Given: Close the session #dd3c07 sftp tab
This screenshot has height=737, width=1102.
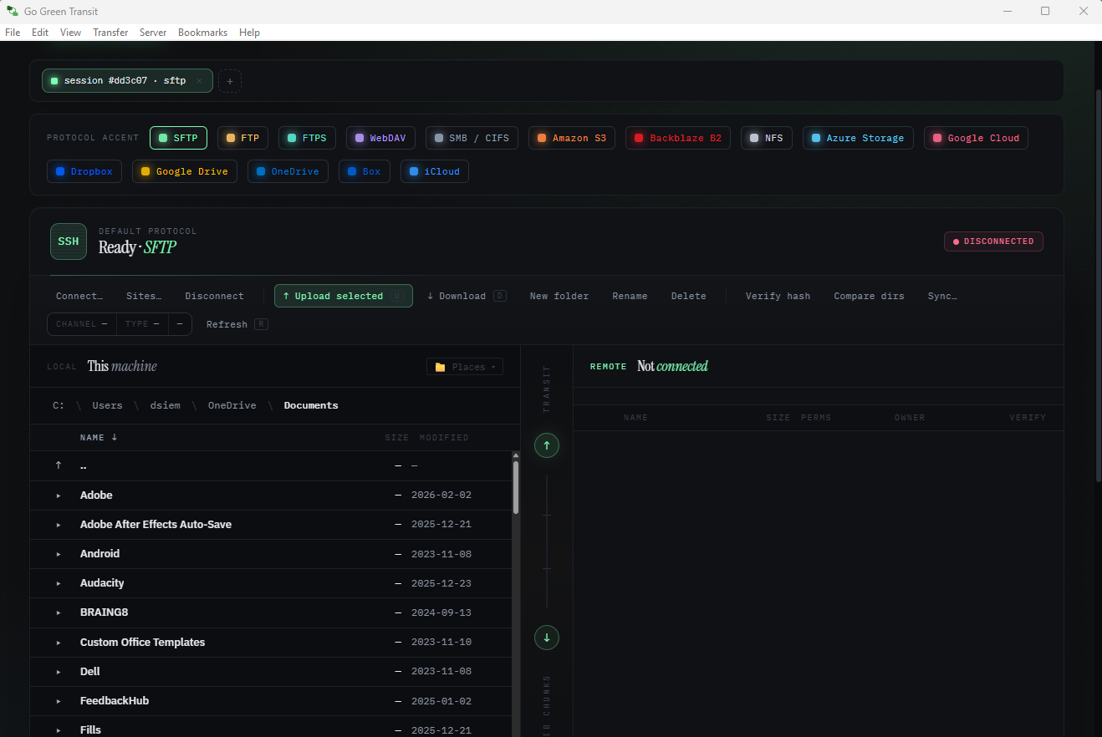Looking at the screenshot, I should (x=199, y=81).
